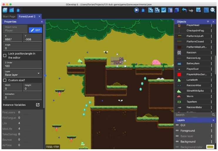Click the Y position field
Viewport: 218px width, 151px height.
(x=32, y=38)
